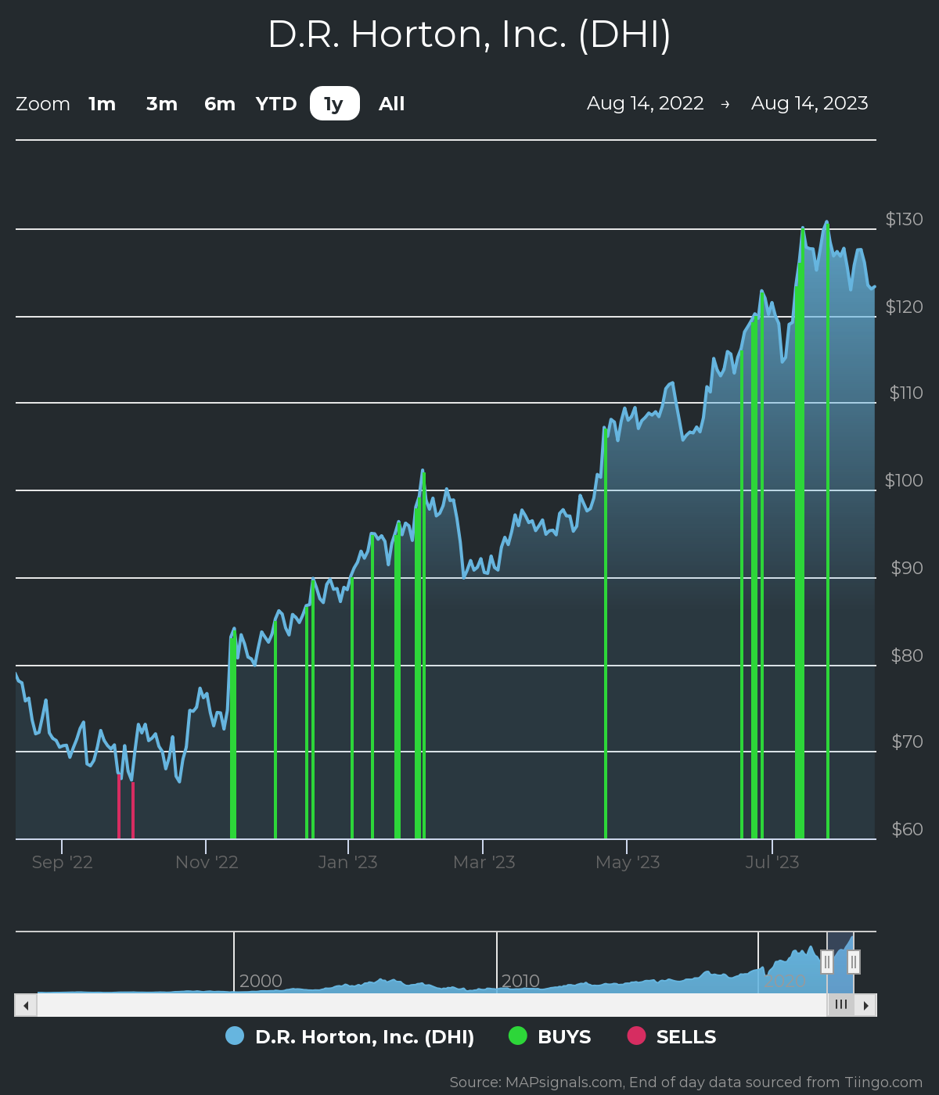Choose the 1y zoom button
This screenshot has height=1095, width=939.
coord(334,103)
